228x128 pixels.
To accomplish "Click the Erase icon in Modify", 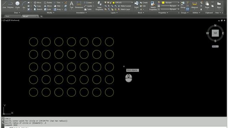I will pyautogui.click(x=66, y=2).
